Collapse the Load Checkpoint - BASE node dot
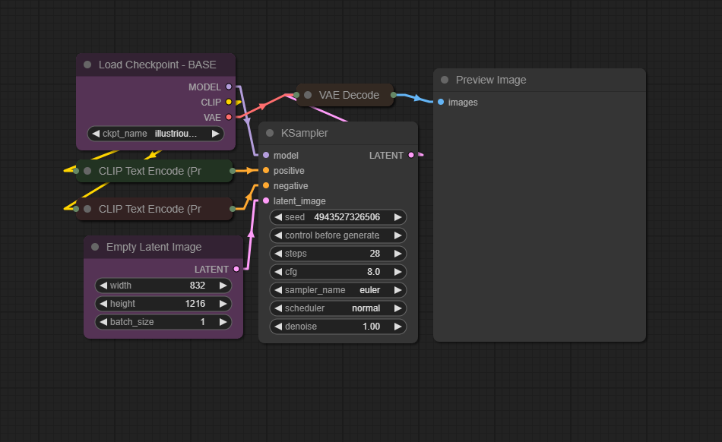The width and height of the screenshot is (722, 442). tap(87, 65)
